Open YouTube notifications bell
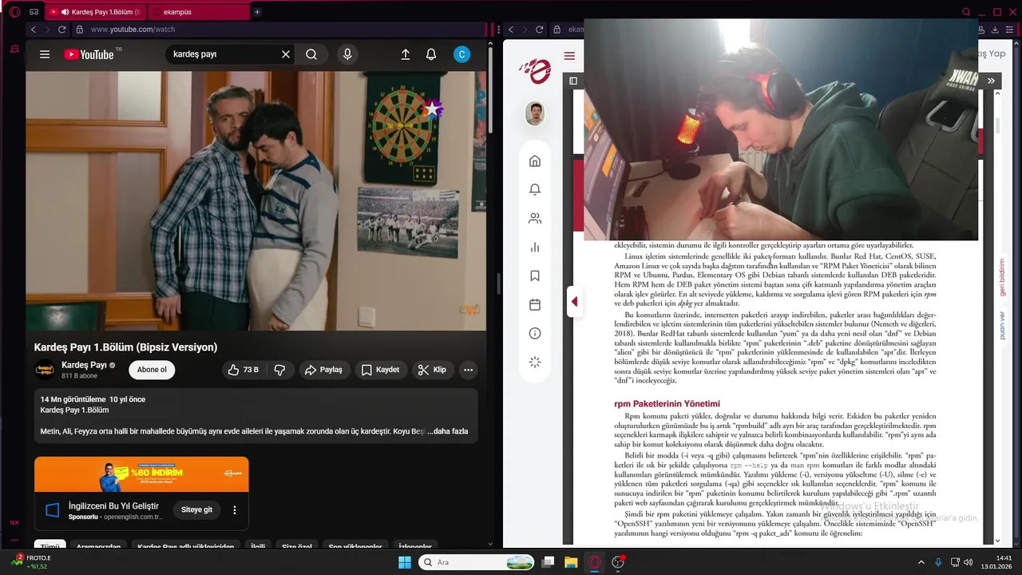Image resolution: width=1022 pixels, height=575 pixels. [x=431, y=54]
